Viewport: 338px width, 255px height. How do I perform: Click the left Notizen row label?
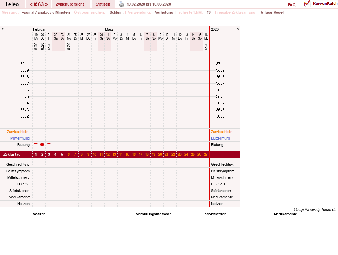[23, 204]
